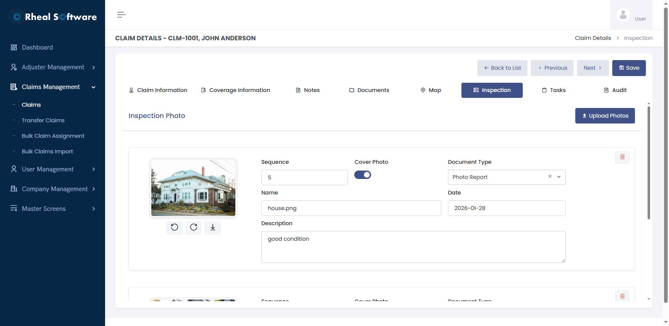Go to the Notes tab
The height and width of the screenshot is (326, 669).
[x=308, y=90]
